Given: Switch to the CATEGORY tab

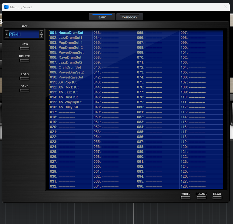Looking at the screenshot, I should [129, 17].
